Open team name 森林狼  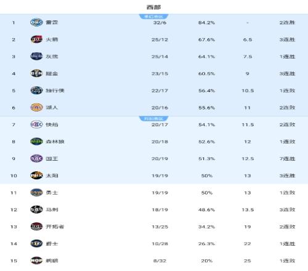click(55, 142)
